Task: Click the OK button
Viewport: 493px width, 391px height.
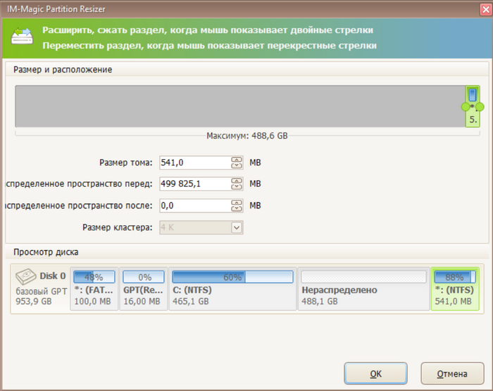Action: coord(375,373)
